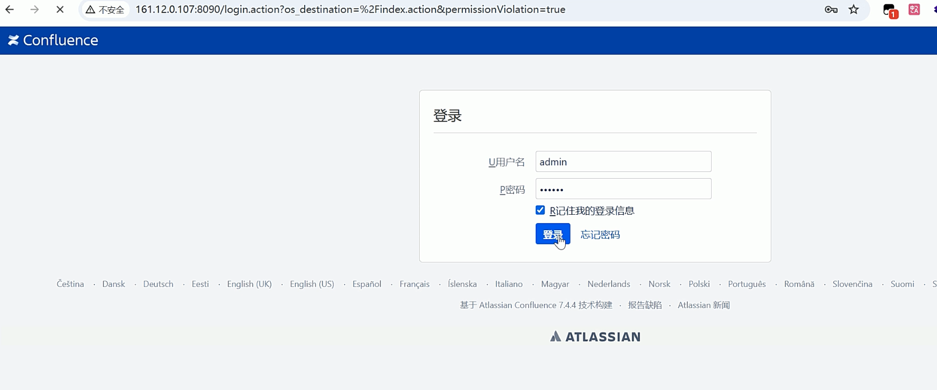The height and width of the screenshot is (390, 937).
Task: Click the U用户名 label
Action: click(506, 162)
